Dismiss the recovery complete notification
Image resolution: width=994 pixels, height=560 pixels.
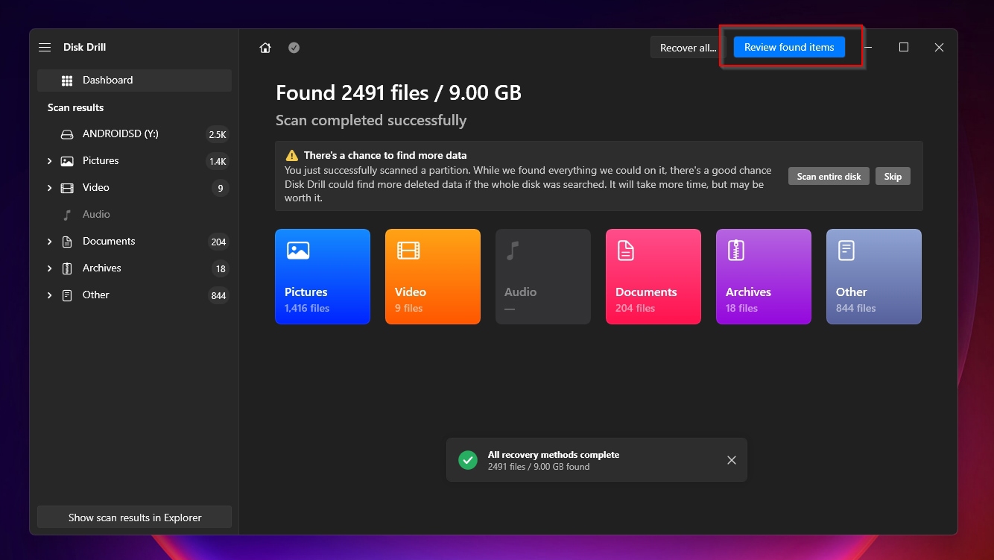[x=732, y=460]
